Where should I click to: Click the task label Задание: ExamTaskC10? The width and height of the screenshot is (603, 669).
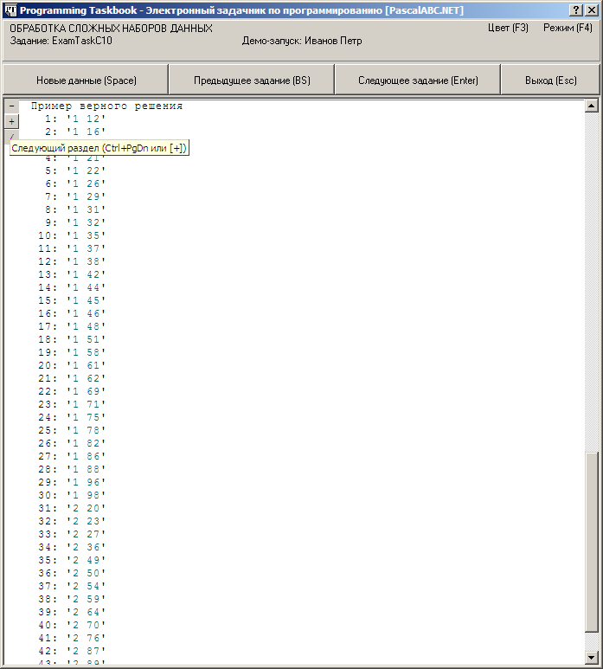click(x=61, y=41)
